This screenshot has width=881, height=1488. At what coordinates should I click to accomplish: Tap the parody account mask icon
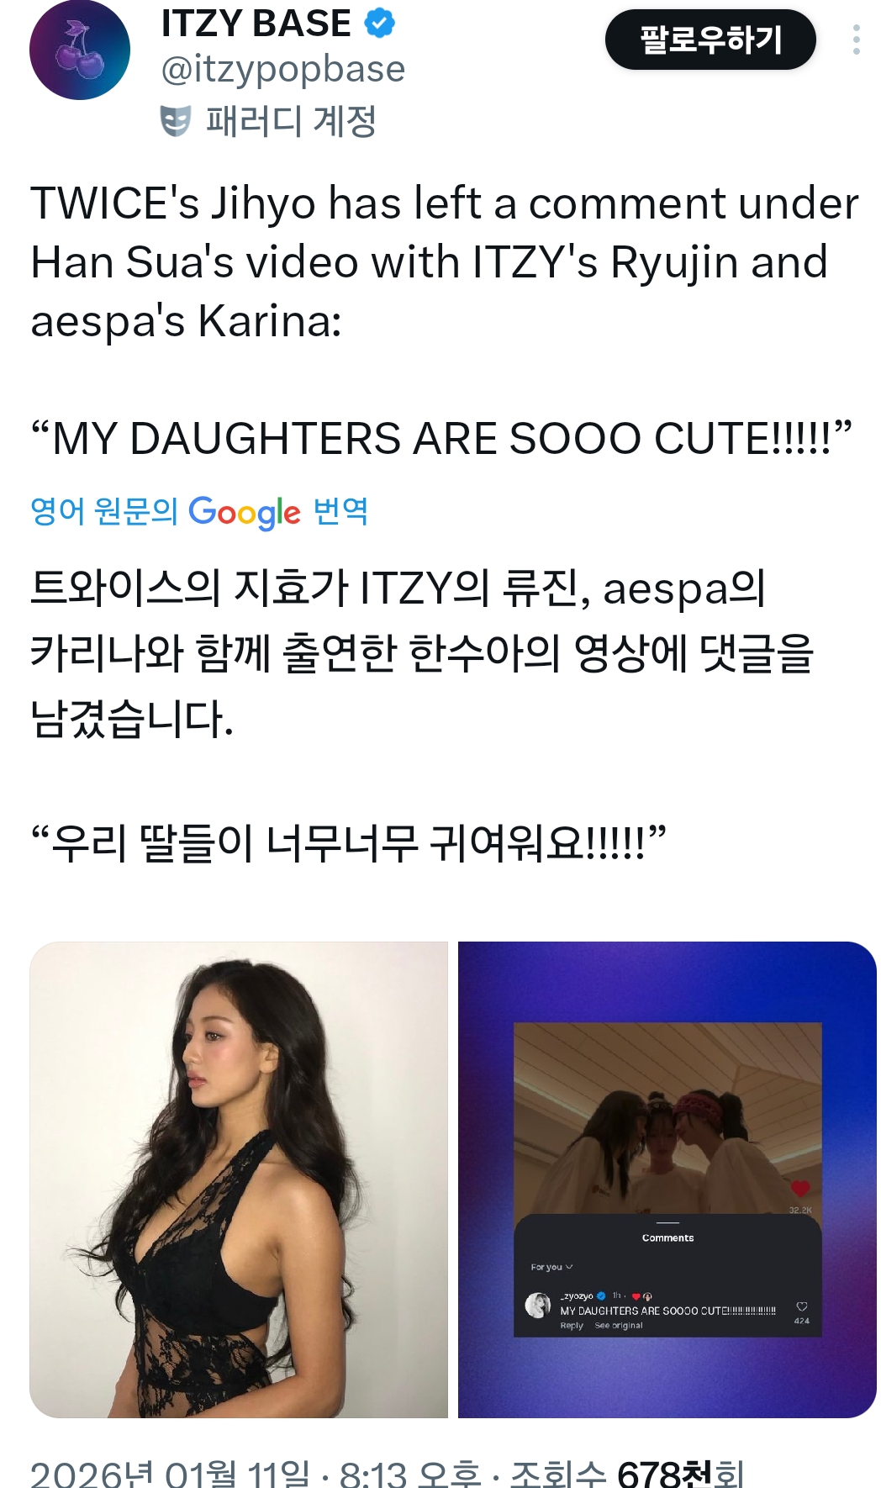coord(176,121)
